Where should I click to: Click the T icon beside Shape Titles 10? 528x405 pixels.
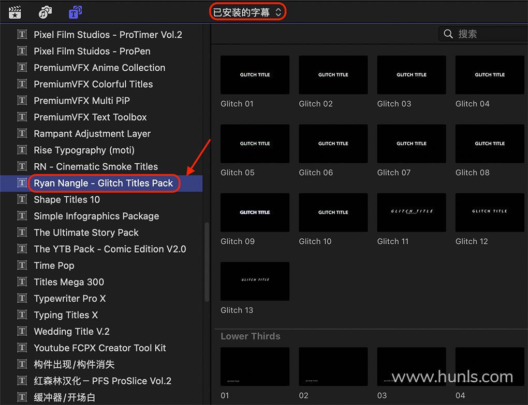coord(22,199)
